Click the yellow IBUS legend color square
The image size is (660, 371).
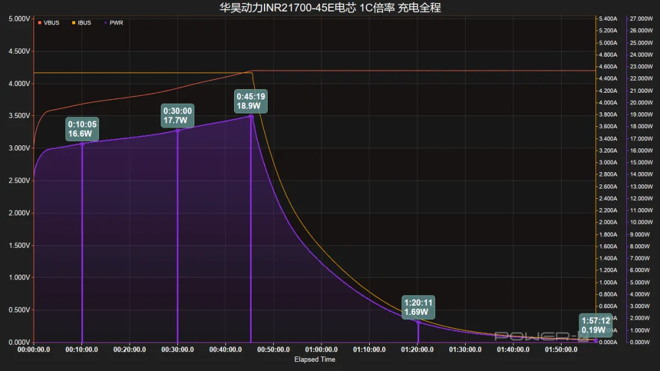point(74,23)
